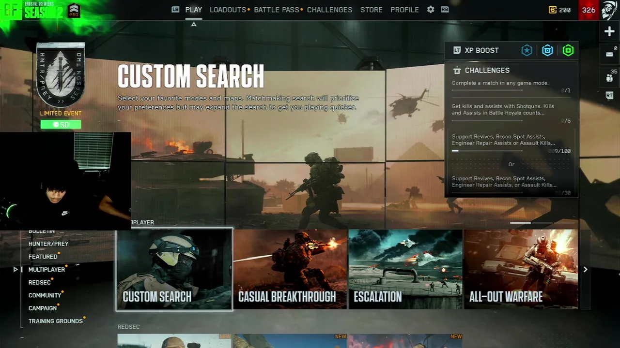Click the 9/100 Support Revives progress bar
This screenshot has width=620, height=348.
(487, 151)
